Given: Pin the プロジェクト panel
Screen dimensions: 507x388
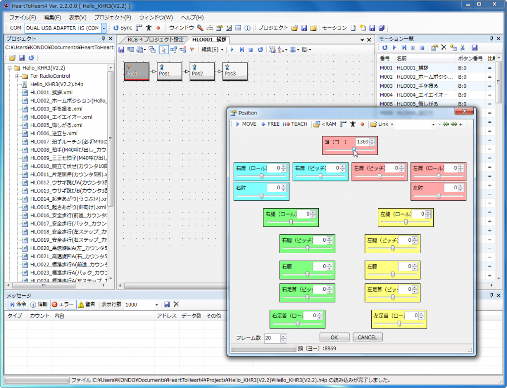Looking at the screenshot, I should (x=103, y=39).
